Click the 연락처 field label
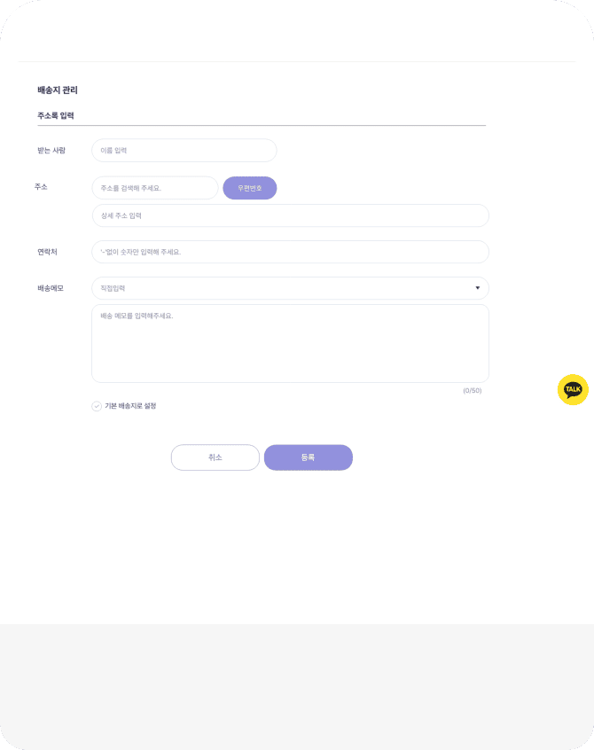 tap(47, 252)
